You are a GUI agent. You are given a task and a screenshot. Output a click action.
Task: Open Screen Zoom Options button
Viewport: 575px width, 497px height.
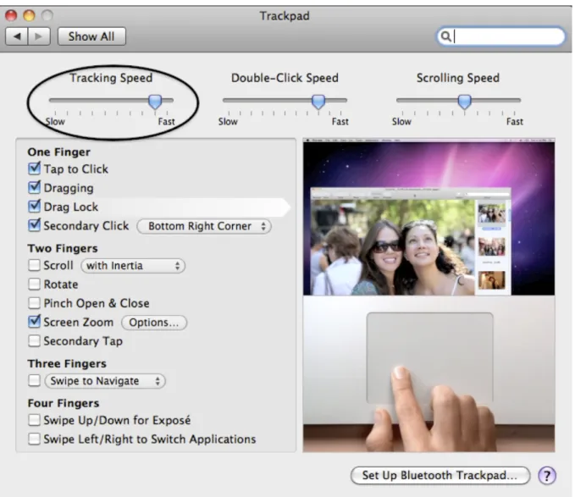(x=154, y=323)
